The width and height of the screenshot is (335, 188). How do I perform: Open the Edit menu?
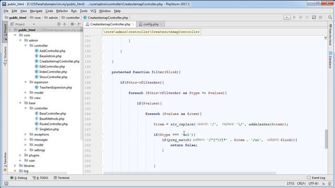point(14,11)
